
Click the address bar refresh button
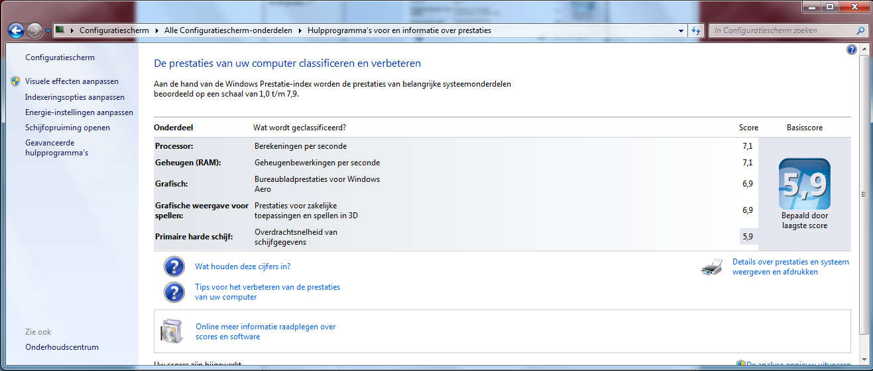[696, 30]
